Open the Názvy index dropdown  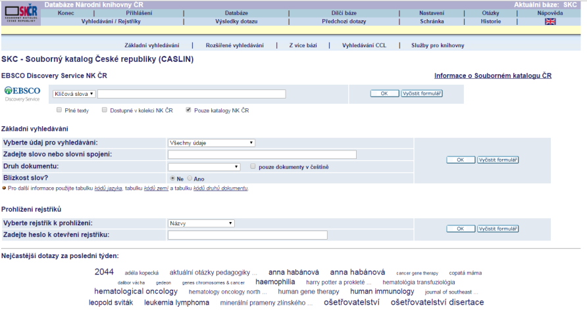pos(201,223)
